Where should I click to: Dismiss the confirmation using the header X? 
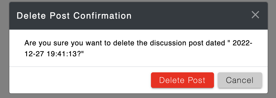(x=255, y=15)
